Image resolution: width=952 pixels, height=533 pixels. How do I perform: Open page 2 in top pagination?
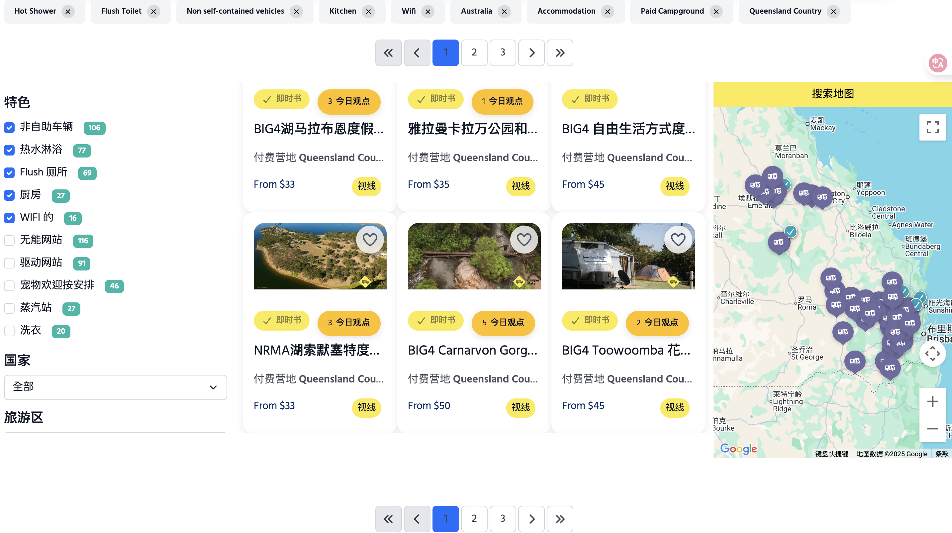pos(474,53)
